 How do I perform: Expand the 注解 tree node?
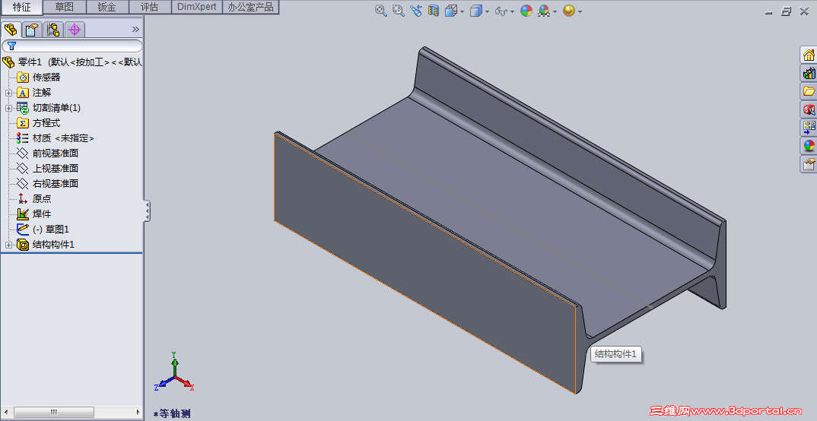8,93
